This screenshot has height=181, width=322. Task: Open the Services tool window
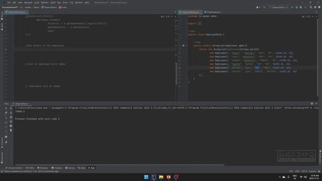pos(70,168)
